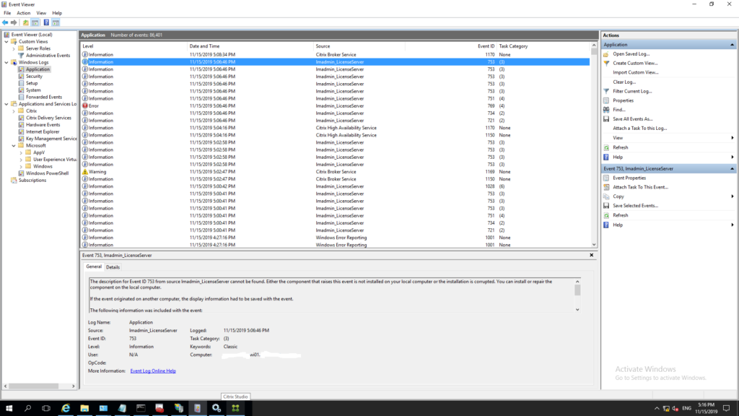Click Import Custom View action
Screen dimensions: 739x416
[x=635, y=73]
